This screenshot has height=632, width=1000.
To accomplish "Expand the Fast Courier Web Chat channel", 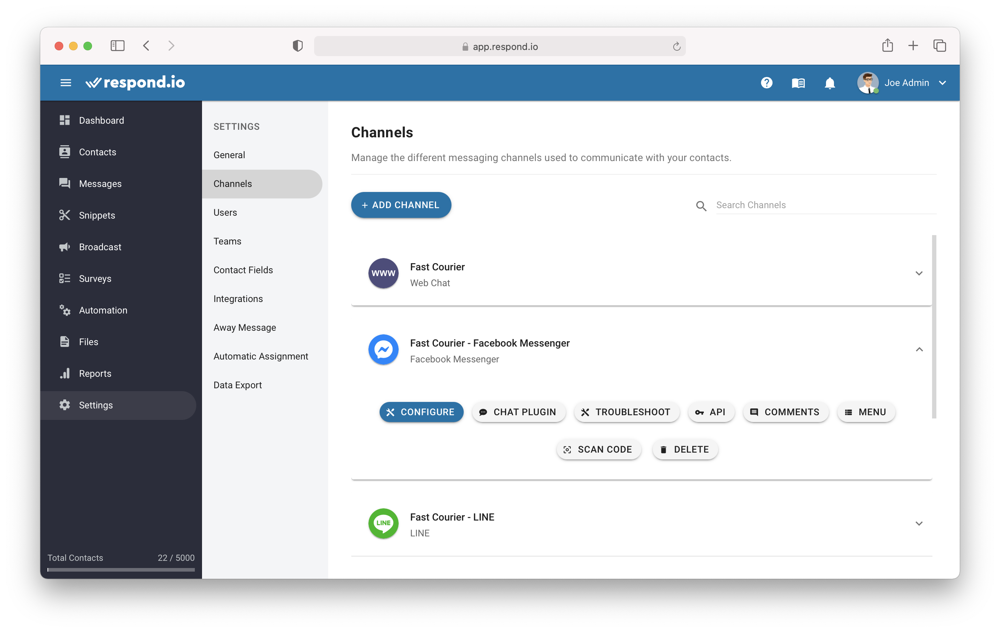I will point(919,273).
